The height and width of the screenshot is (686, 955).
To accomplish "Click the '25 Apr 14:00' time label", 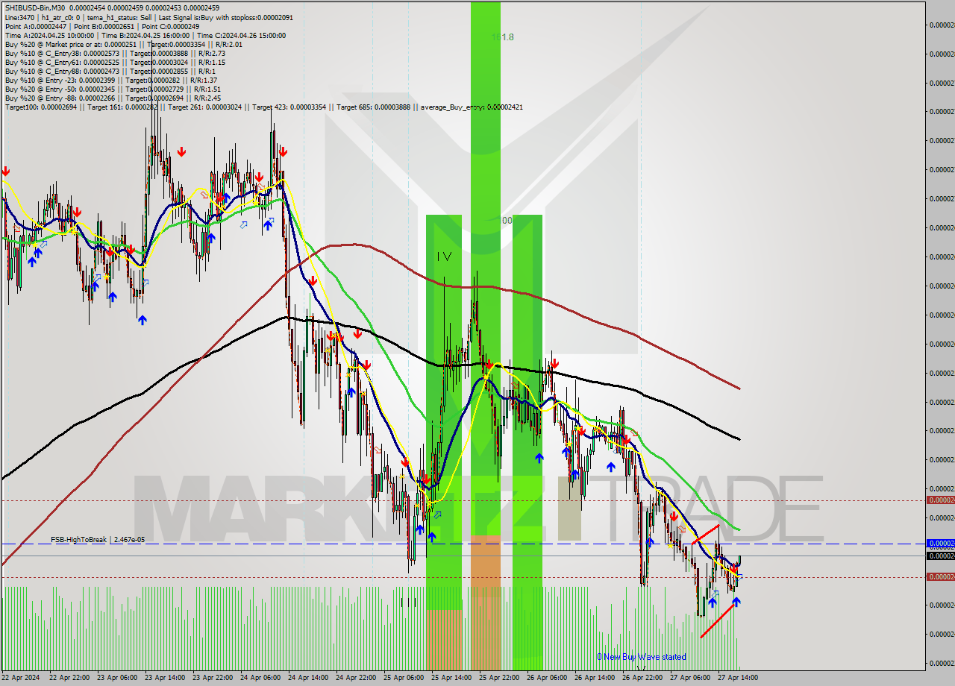I will [451, 678].
